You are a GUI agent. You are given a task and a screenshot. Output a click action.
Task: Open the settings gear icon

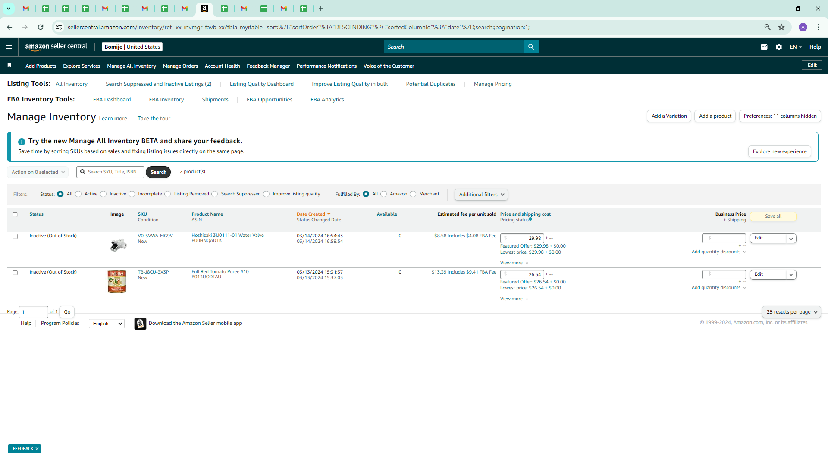coord(779,47)
